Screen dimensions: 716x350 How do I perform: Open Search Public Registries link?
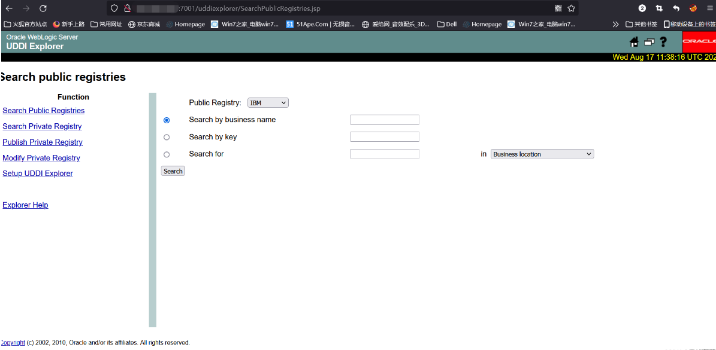pyautogui.click(x=43, y=111)
